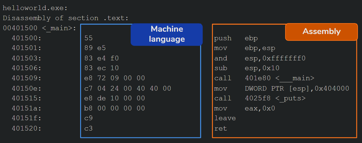
Task: Click address 401500 in the left column
Action: tap(27, 38)
